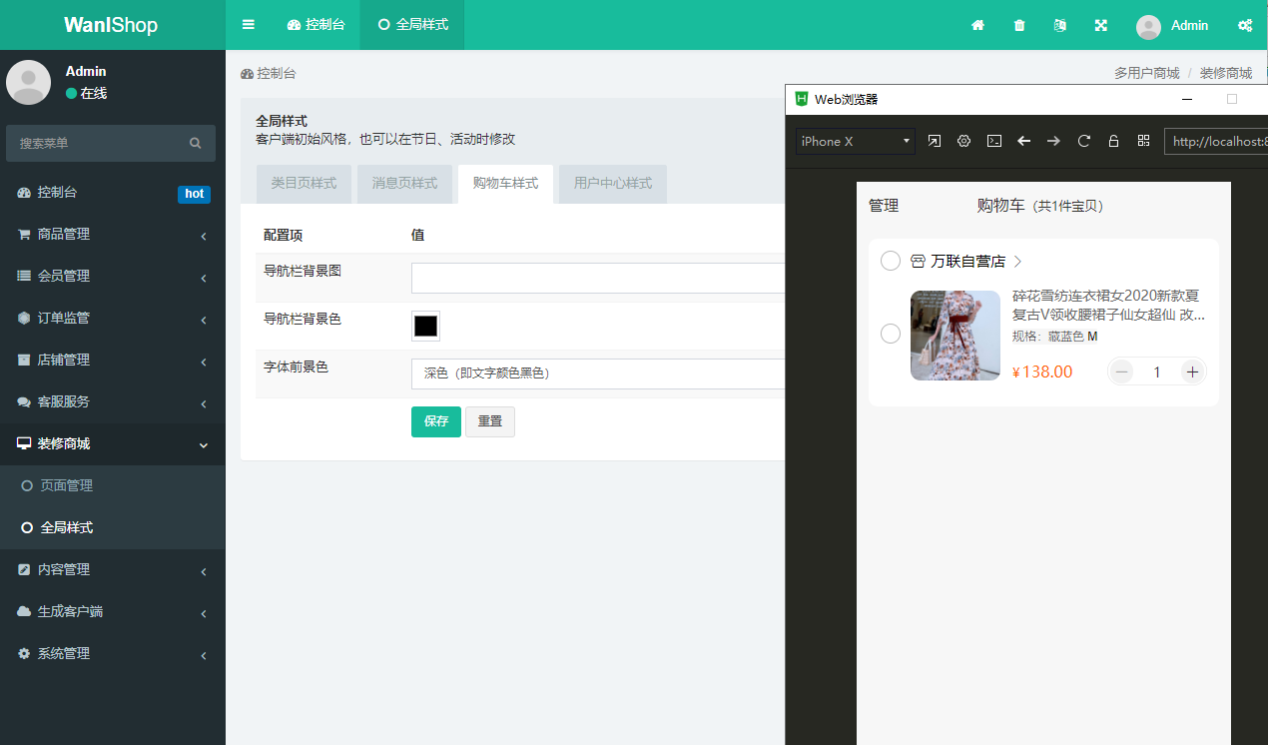Viewport: 1268px width, 745px height.
Task: Click 装修商城 breadcrumb
Action: [x=1226, y=73]
